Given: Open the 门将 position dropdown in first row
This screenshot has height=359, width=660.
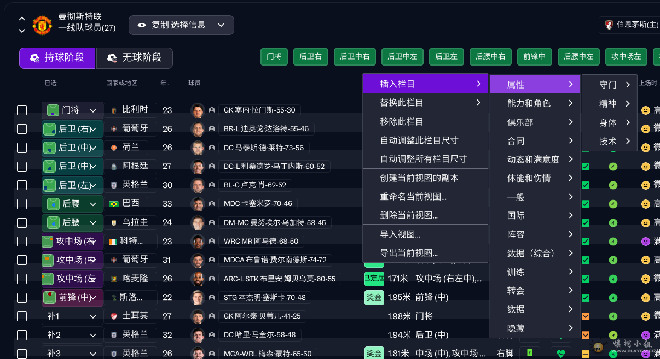Looking at the screenshot, I should (72, 110).
